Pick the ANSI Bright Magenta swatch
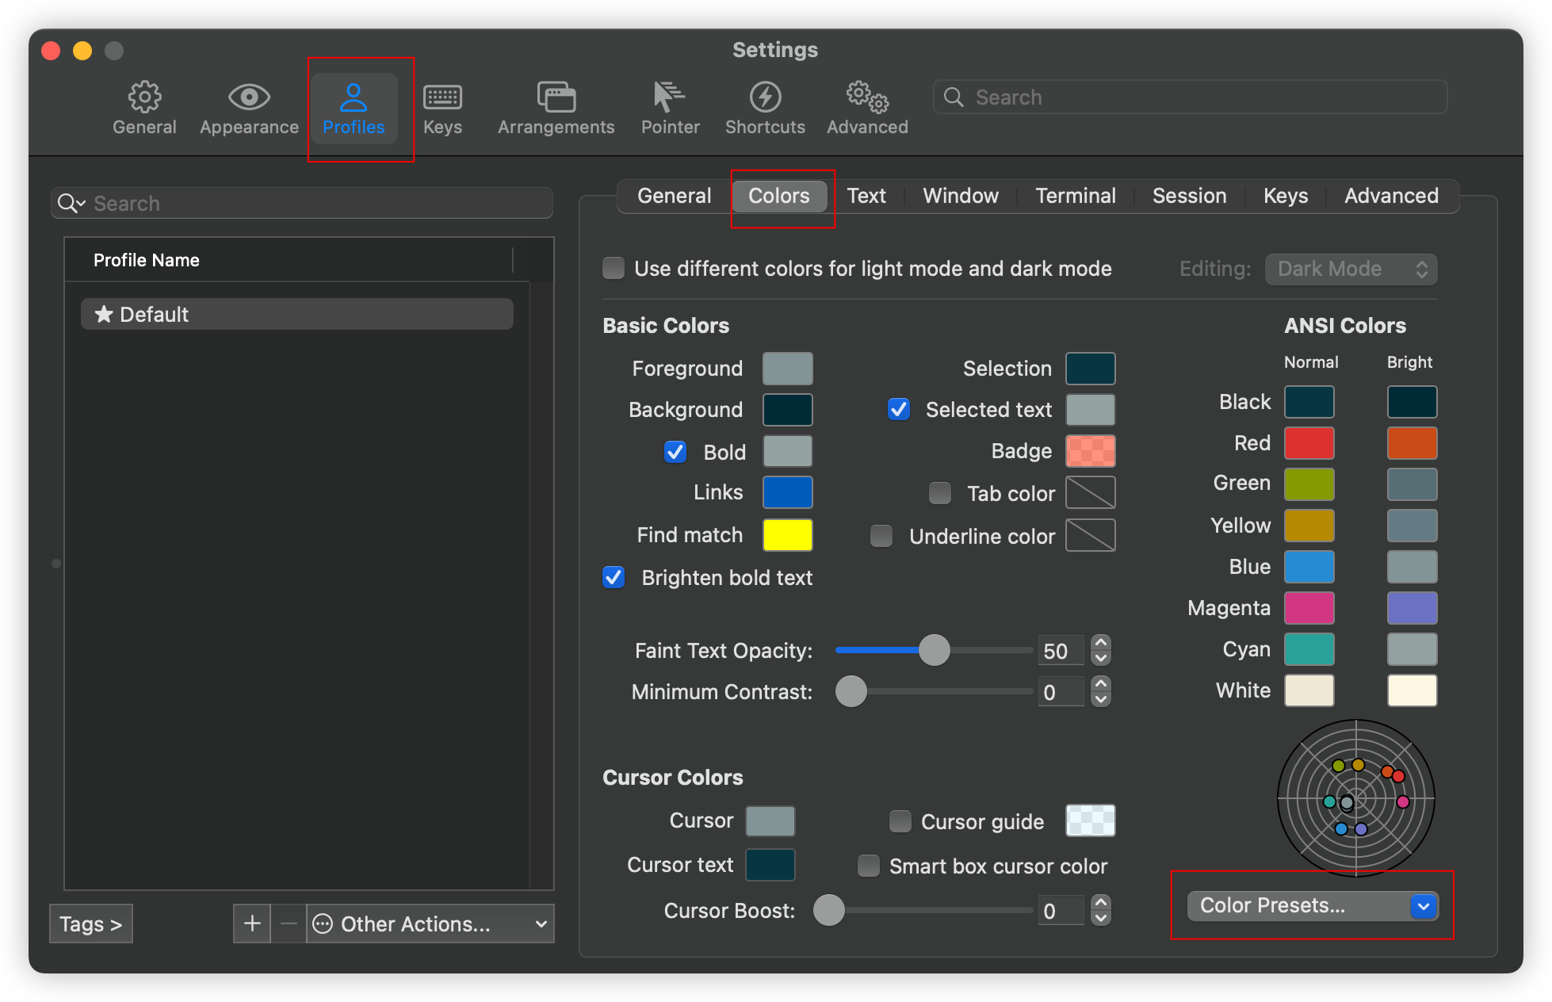1552x1002 pixels. pos(1412,608)
